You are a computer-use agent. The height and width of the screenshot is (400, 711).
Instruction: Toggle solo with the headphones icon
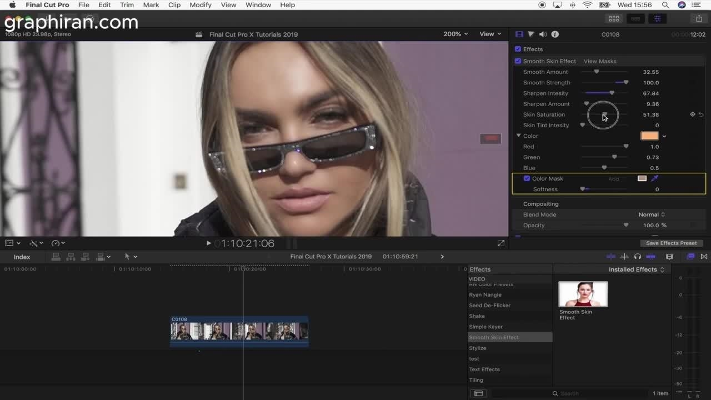638,257
